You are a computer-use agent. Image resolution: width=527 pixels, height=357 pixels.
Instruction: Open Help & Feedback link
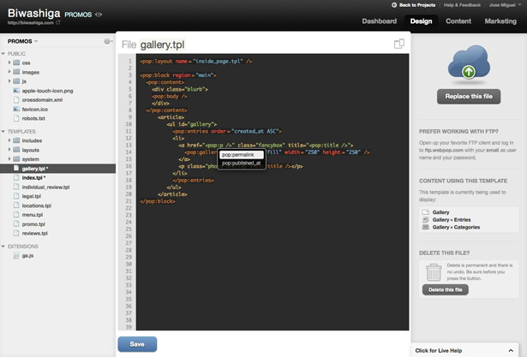(462, 5)
